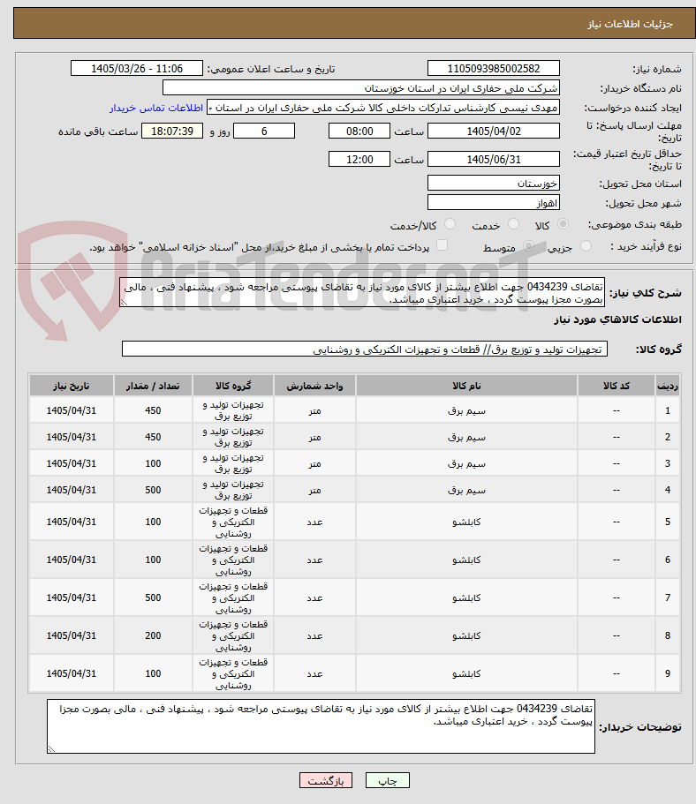
Task: Click quantity 450 in row 1
Action: [153, 410]
